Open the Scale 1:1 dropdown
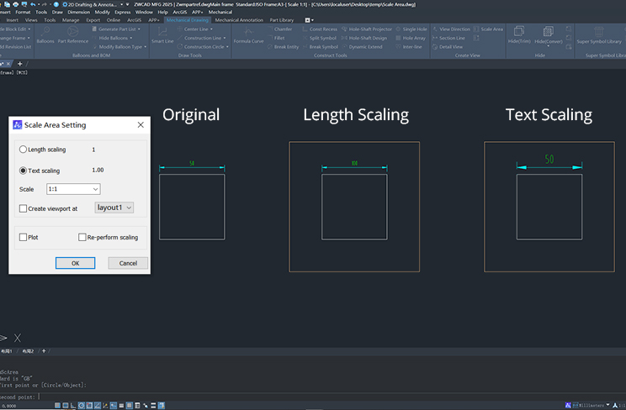Viewport: 626px width, 410px height. click(x=73, y=190)
